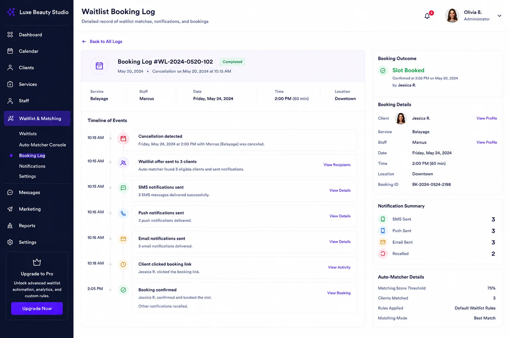Click the Slot Booked green check icon
Image resolution: width=509 pixels, height=338 pixels.
pyautogui.click(x=383, y=71)
